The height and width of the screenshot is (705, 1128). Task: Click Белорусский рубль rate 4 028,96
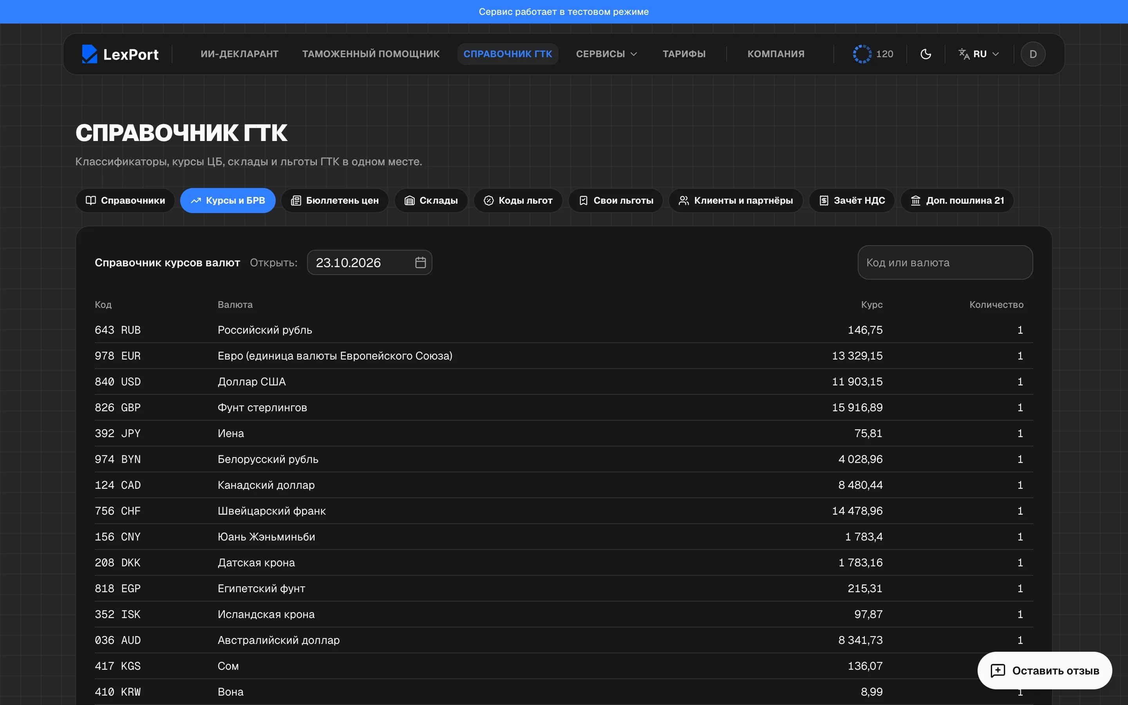[x=860, y=459]
